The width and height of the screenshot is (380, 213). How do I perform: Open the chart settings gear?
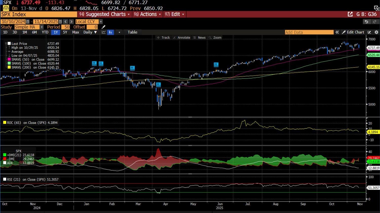point(376,32)
